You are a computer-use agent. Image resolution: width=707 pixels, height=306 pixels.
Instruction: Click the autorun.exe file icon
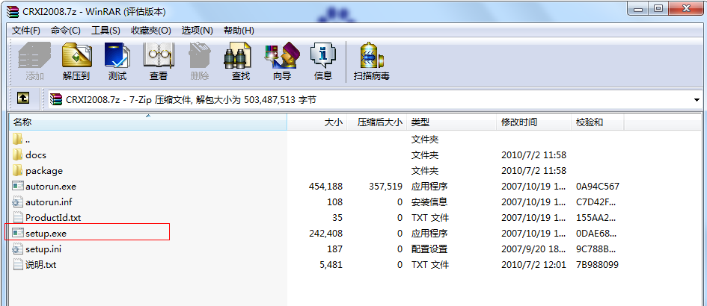point(18,187)
